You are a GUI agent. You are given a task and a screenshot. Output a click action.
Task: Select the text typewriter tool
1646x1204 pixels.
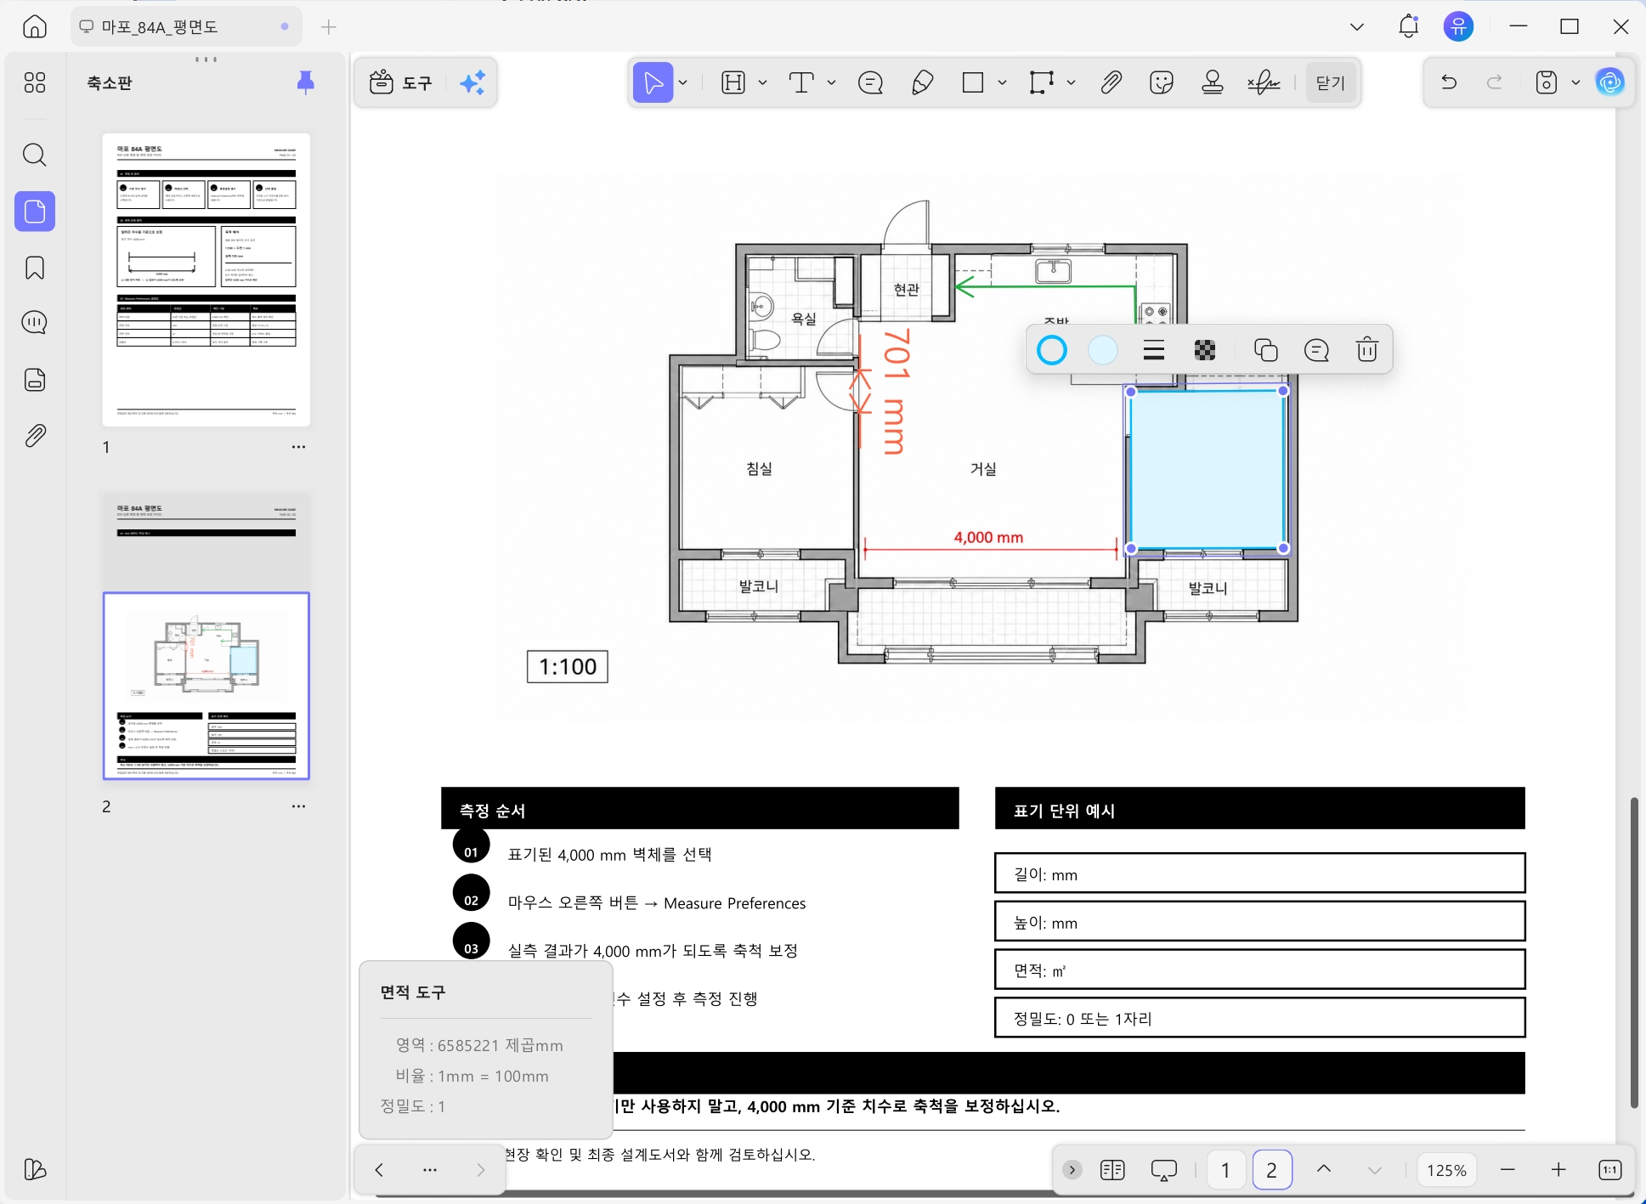point(801,82)
